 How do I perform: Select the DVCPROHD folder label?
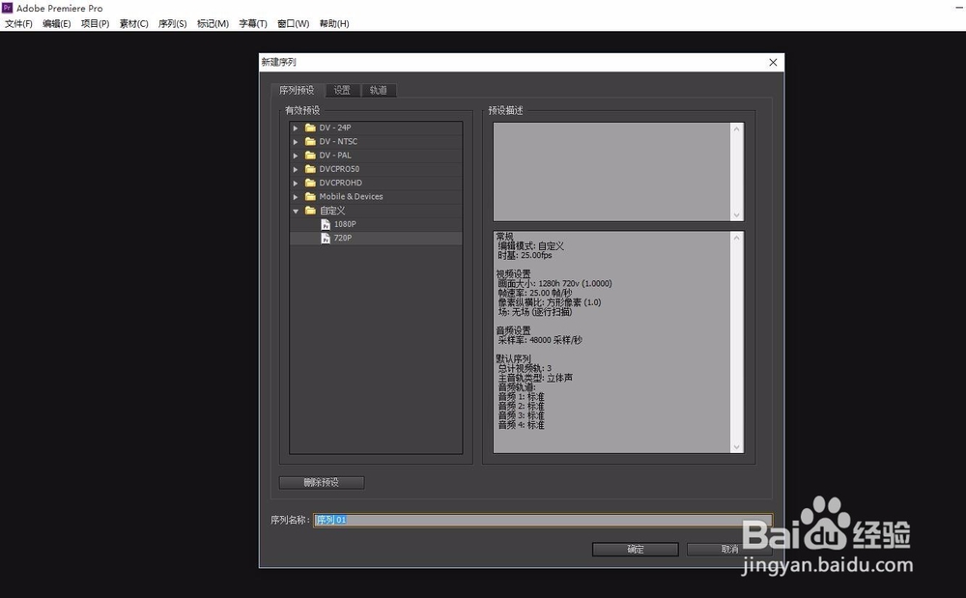(341, 183)
